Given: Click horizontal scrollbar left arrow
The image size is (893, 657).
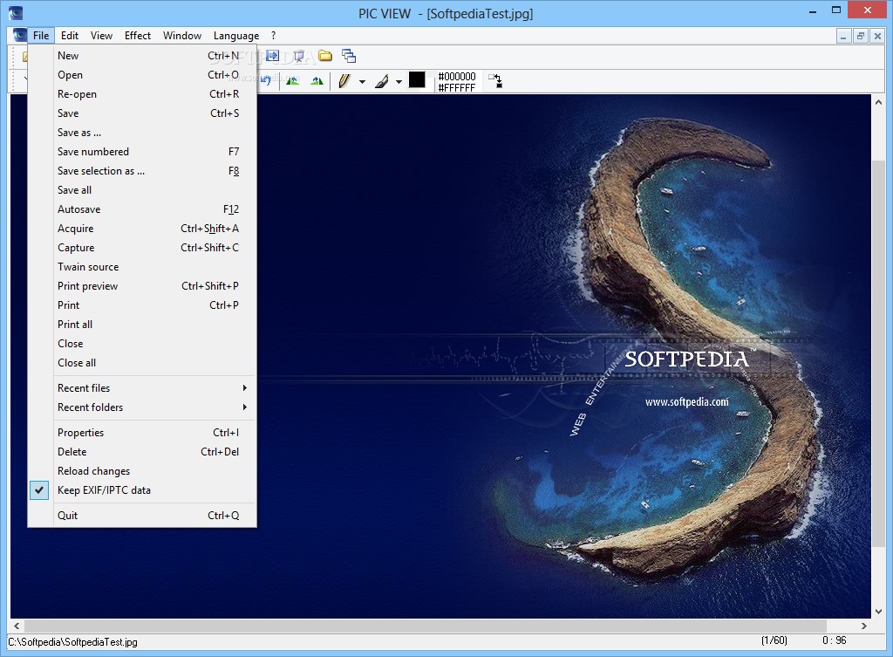Looking at the screenshot, I should 17,626.
